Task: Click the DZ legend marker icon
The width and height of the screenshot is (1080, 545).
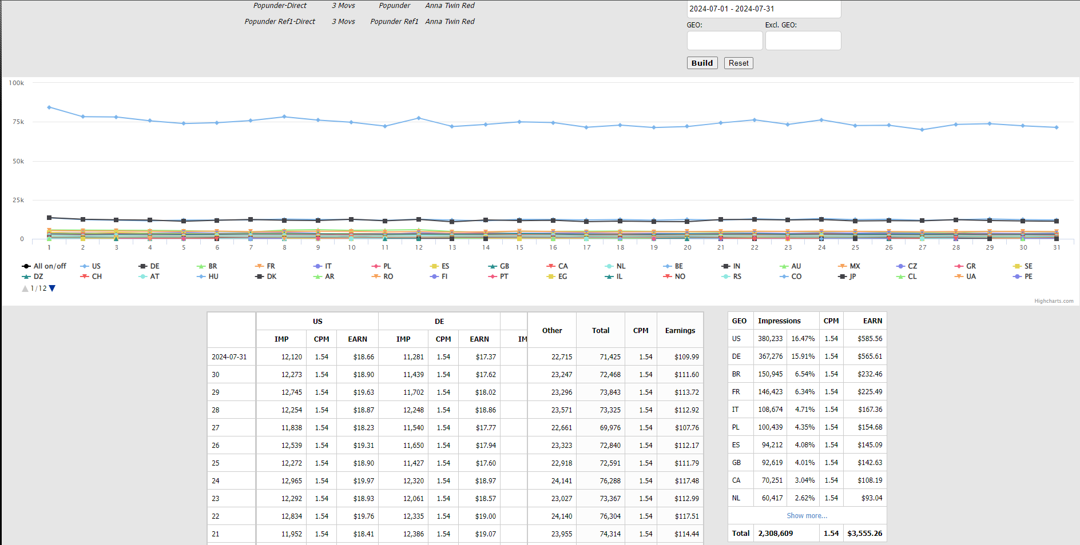Action: pos(26,276)
